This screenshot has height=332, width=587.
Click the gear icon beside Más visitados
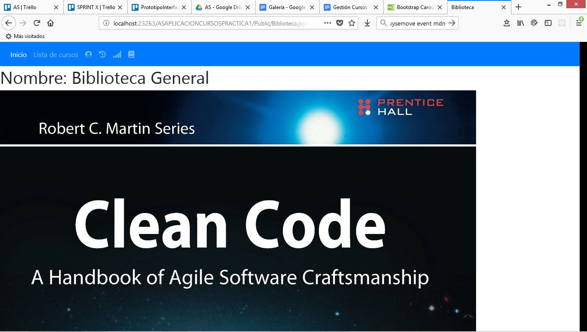8,36
